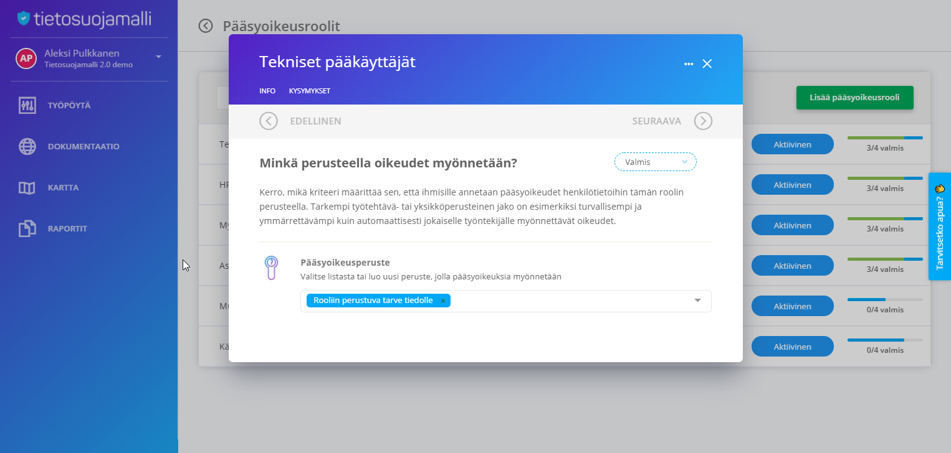Screen dimensions: 951x453
Task: Open the Raportit documents icon
Action: pos(27,228)
